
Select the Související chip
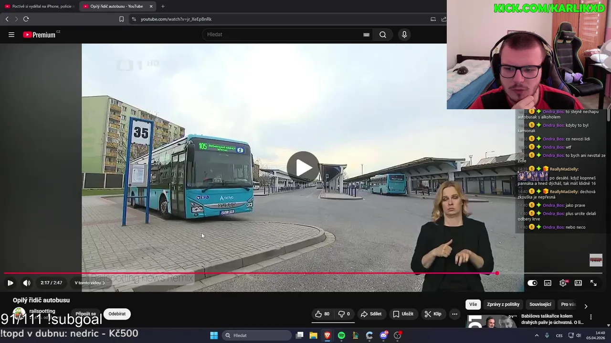540,304
